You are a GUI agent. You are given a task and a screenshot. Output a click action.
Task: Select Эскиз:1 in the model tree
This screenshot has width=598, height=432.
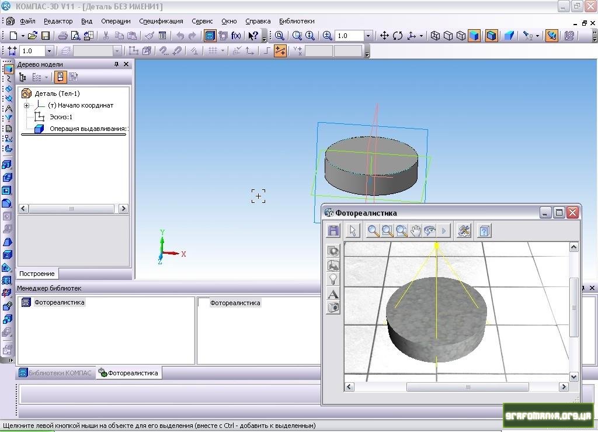61,117
